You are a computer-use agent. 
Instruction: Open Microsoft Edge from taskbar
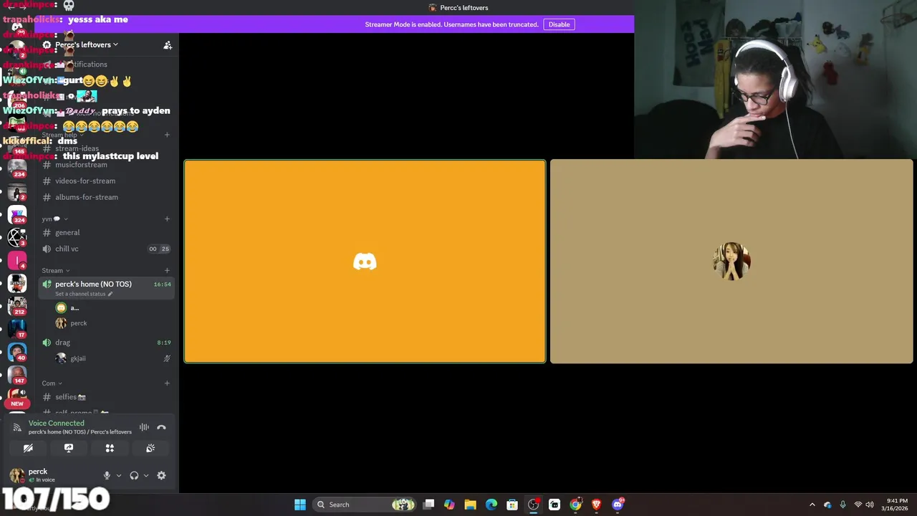tap(491, 505)
